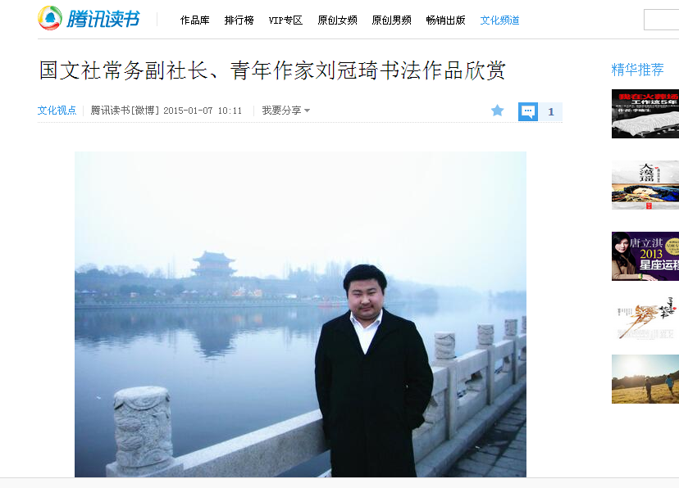This screenshot has height=488, width=679.
Task: Open comments via the speech bubble icon
Action: (x=528, y=111)
